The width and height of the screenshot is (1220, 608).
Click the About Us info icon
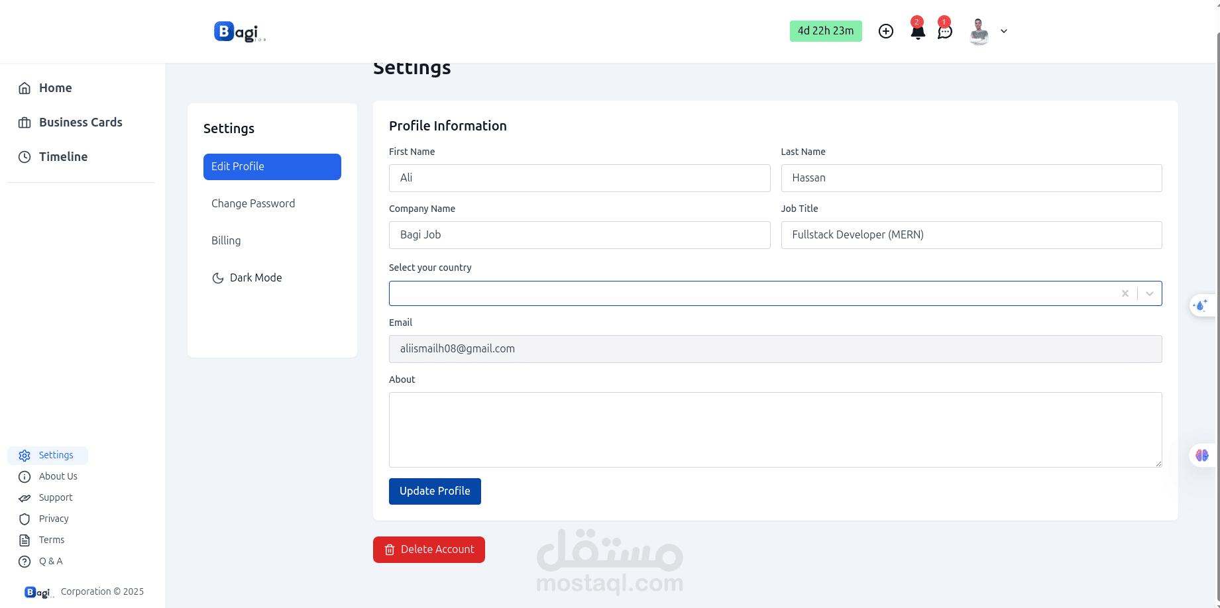pyautogui.click(x=25, y=477)
